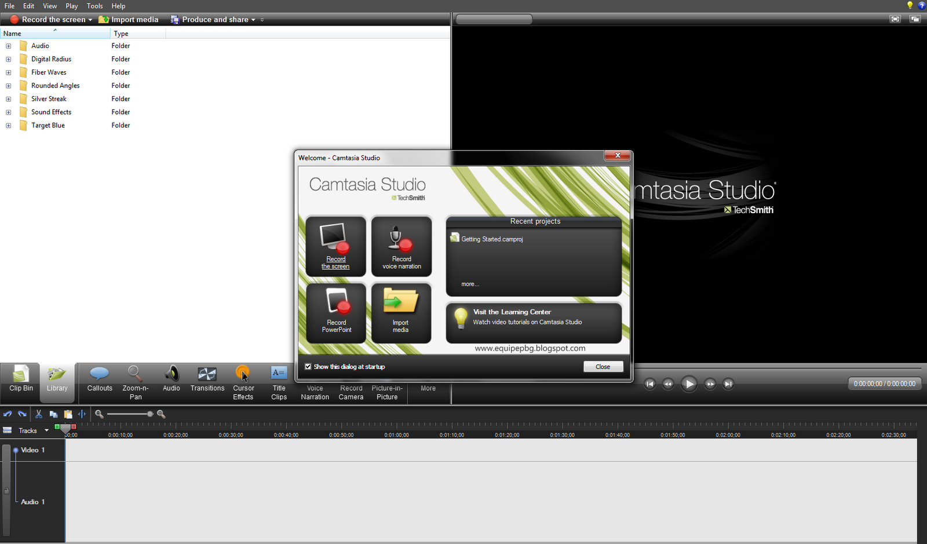Click the rewind button in preview controls
The image size is (927, 544).
668,384
